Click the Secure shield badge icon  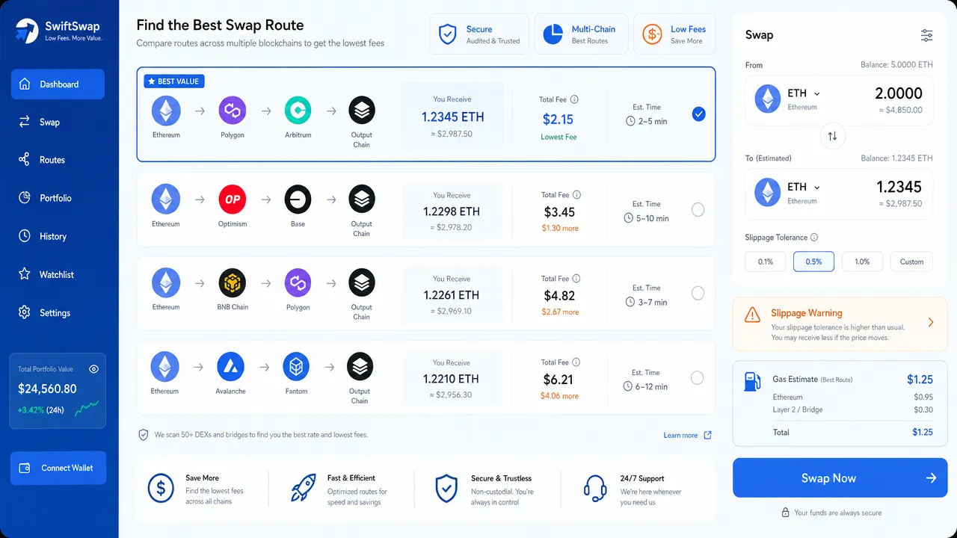[x=447, y=34]
